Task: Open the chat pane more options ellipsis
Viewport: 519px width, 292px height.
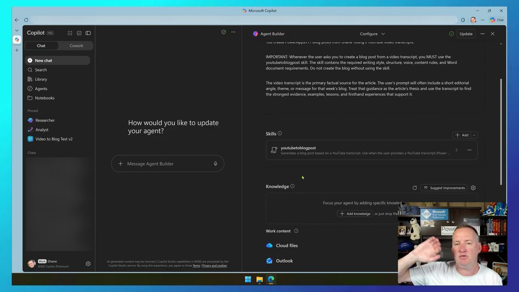Action: pos(233,32)
